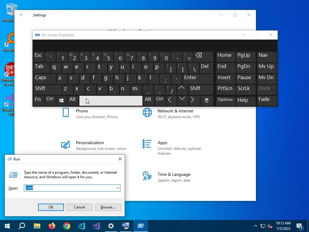Click the Mv Dn key
Viewport: 309px width, 232px height.
pos(267,79)
